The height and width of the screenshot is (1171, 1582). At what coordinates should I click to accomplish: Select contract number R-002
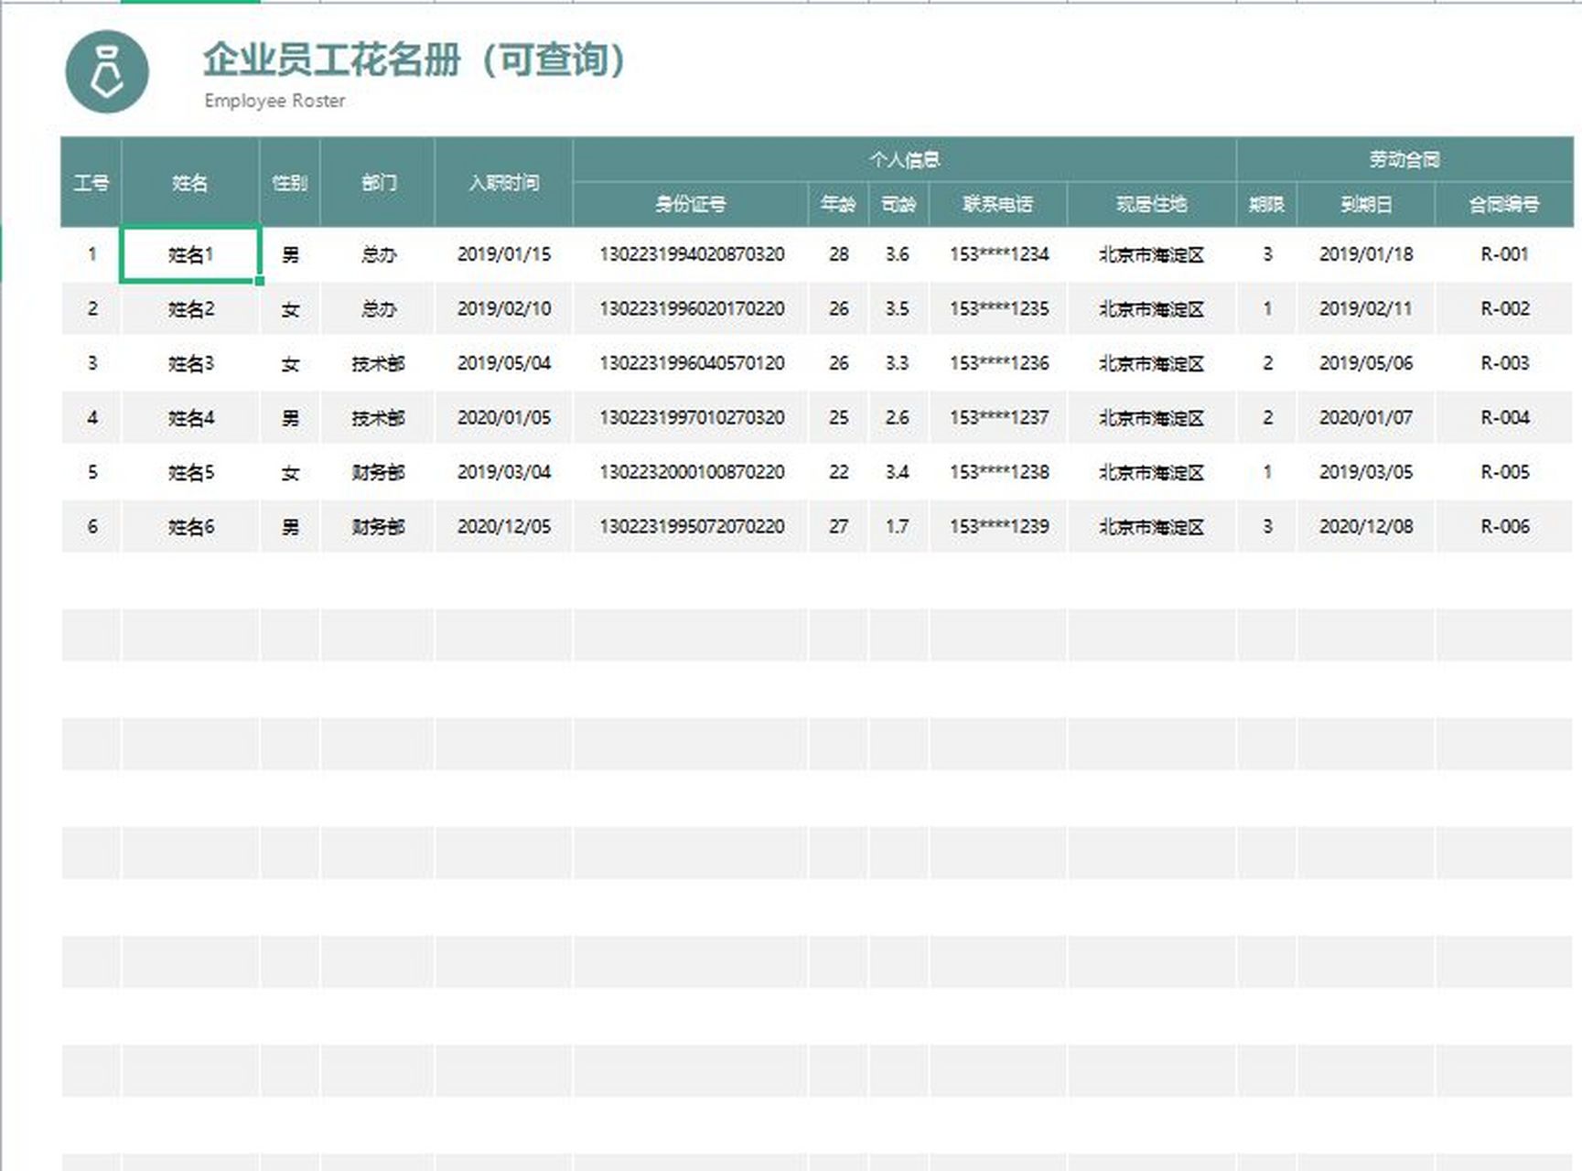point(1505,309)
